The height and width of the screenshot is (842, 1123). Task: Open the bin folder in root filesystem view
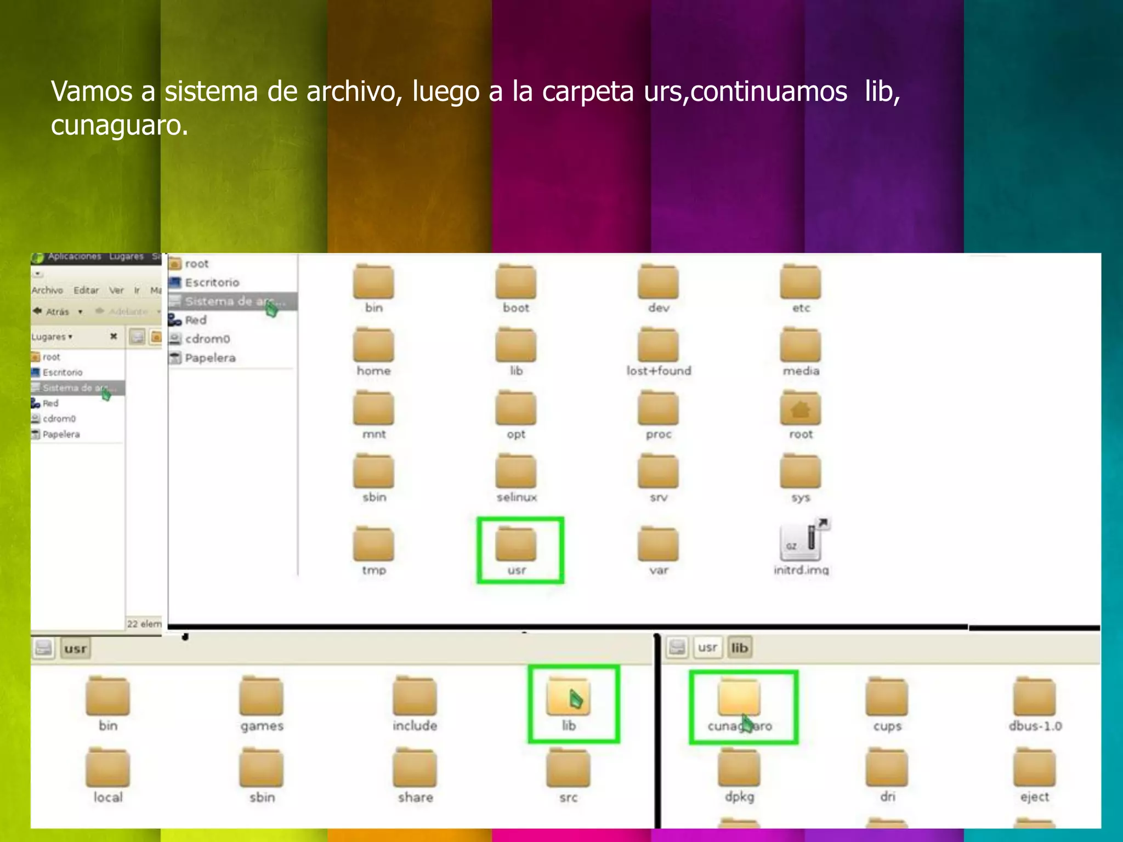pyautogui.click(x=373, y=288)
